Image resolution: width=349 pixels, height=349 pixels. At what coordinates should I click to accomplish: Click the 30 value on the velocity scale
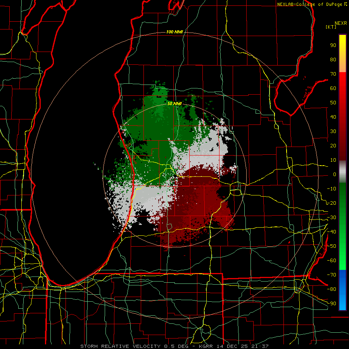[333, 131]
